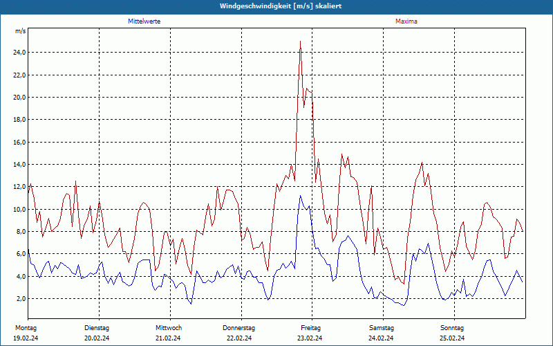Click the 'Donnerstag' day label

(238, 328)
